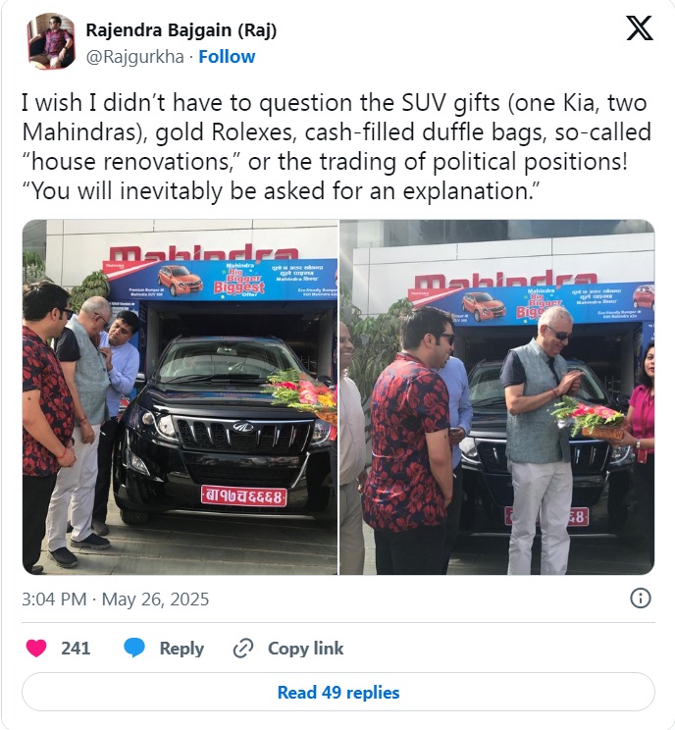Click the Mahindra sign in right photo
The width and height of the screenshot is (675, 730).
coord(505,282)
